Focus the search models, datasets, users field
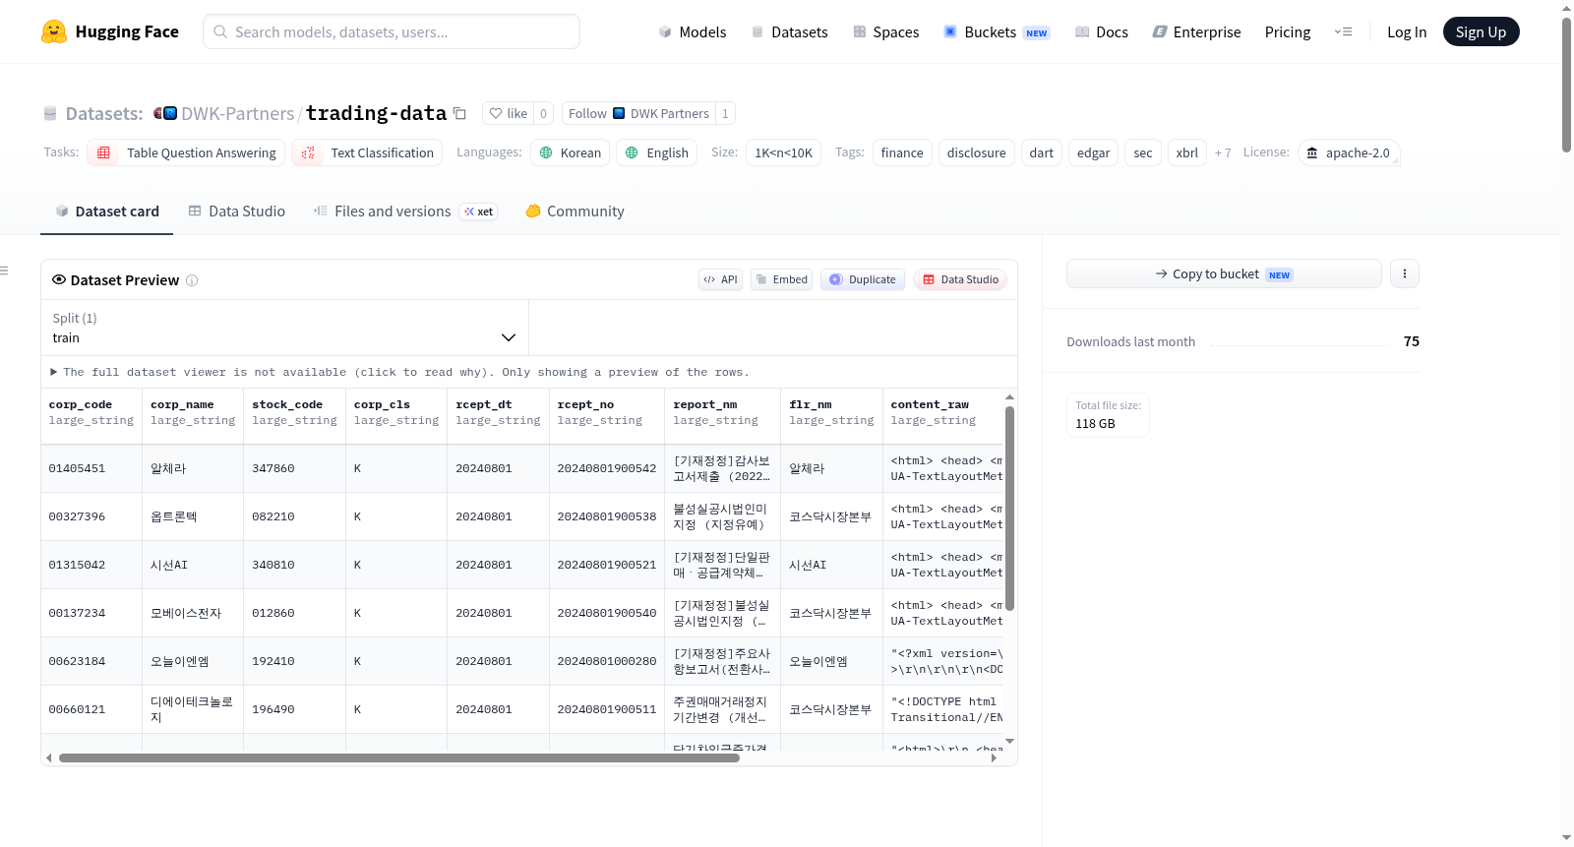This screenshot has height=847, width=1574. (392, 31)
